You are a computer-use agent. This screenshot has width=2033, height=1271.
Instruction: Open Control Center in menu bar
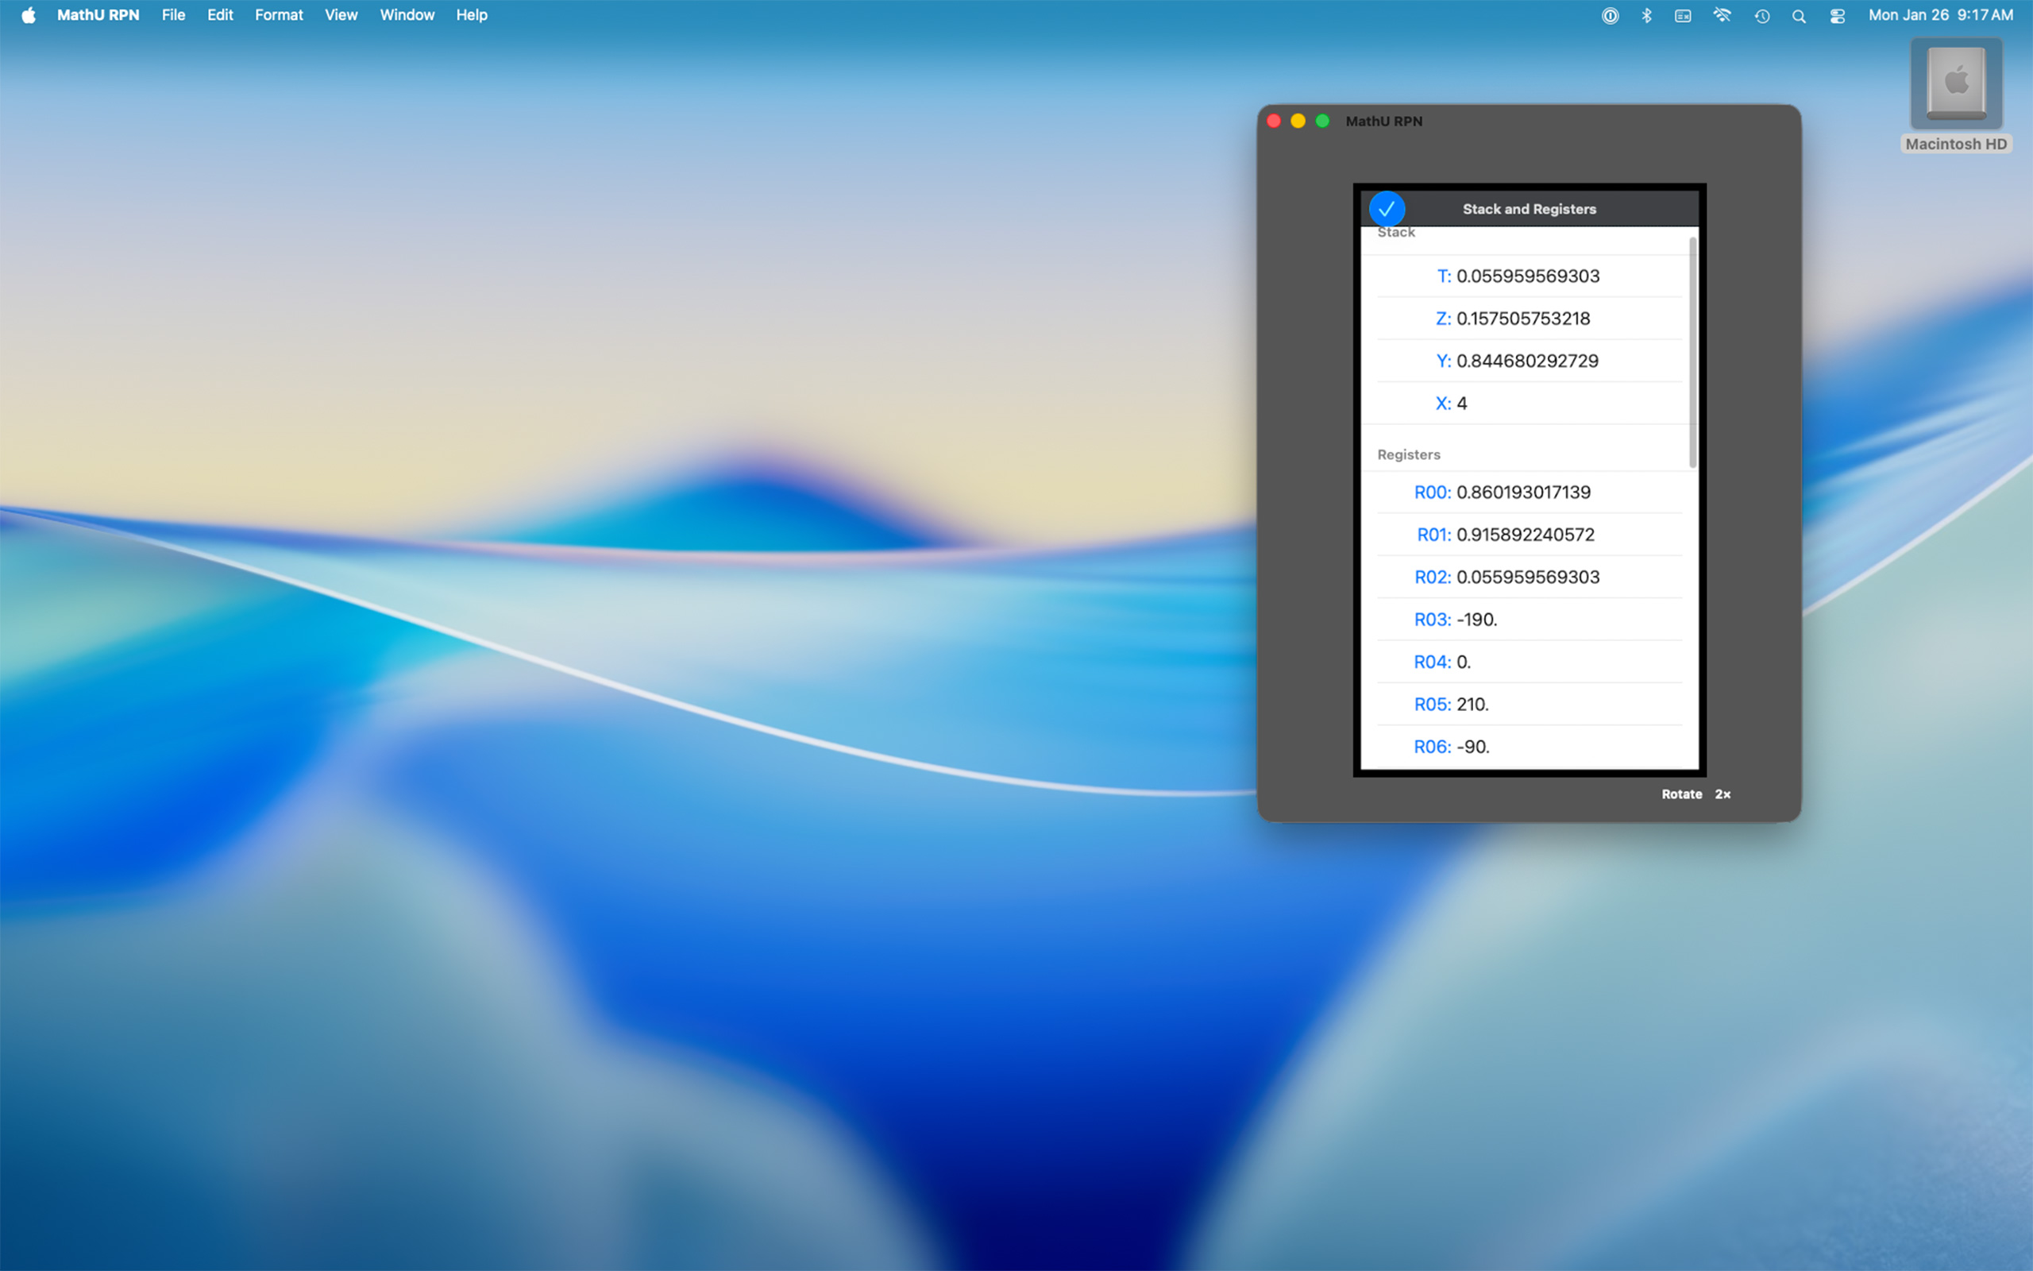[x=1838, y=15]
